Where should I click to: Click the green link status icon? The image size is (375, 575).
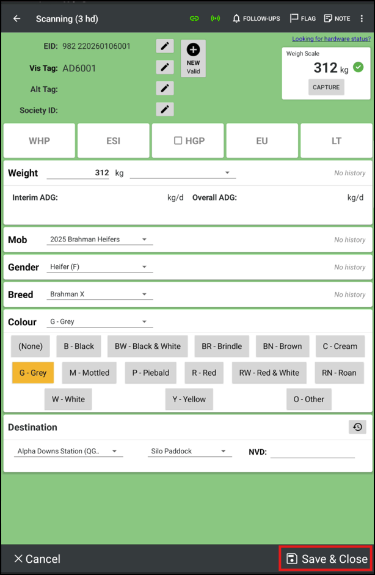(x=194, y=18)
